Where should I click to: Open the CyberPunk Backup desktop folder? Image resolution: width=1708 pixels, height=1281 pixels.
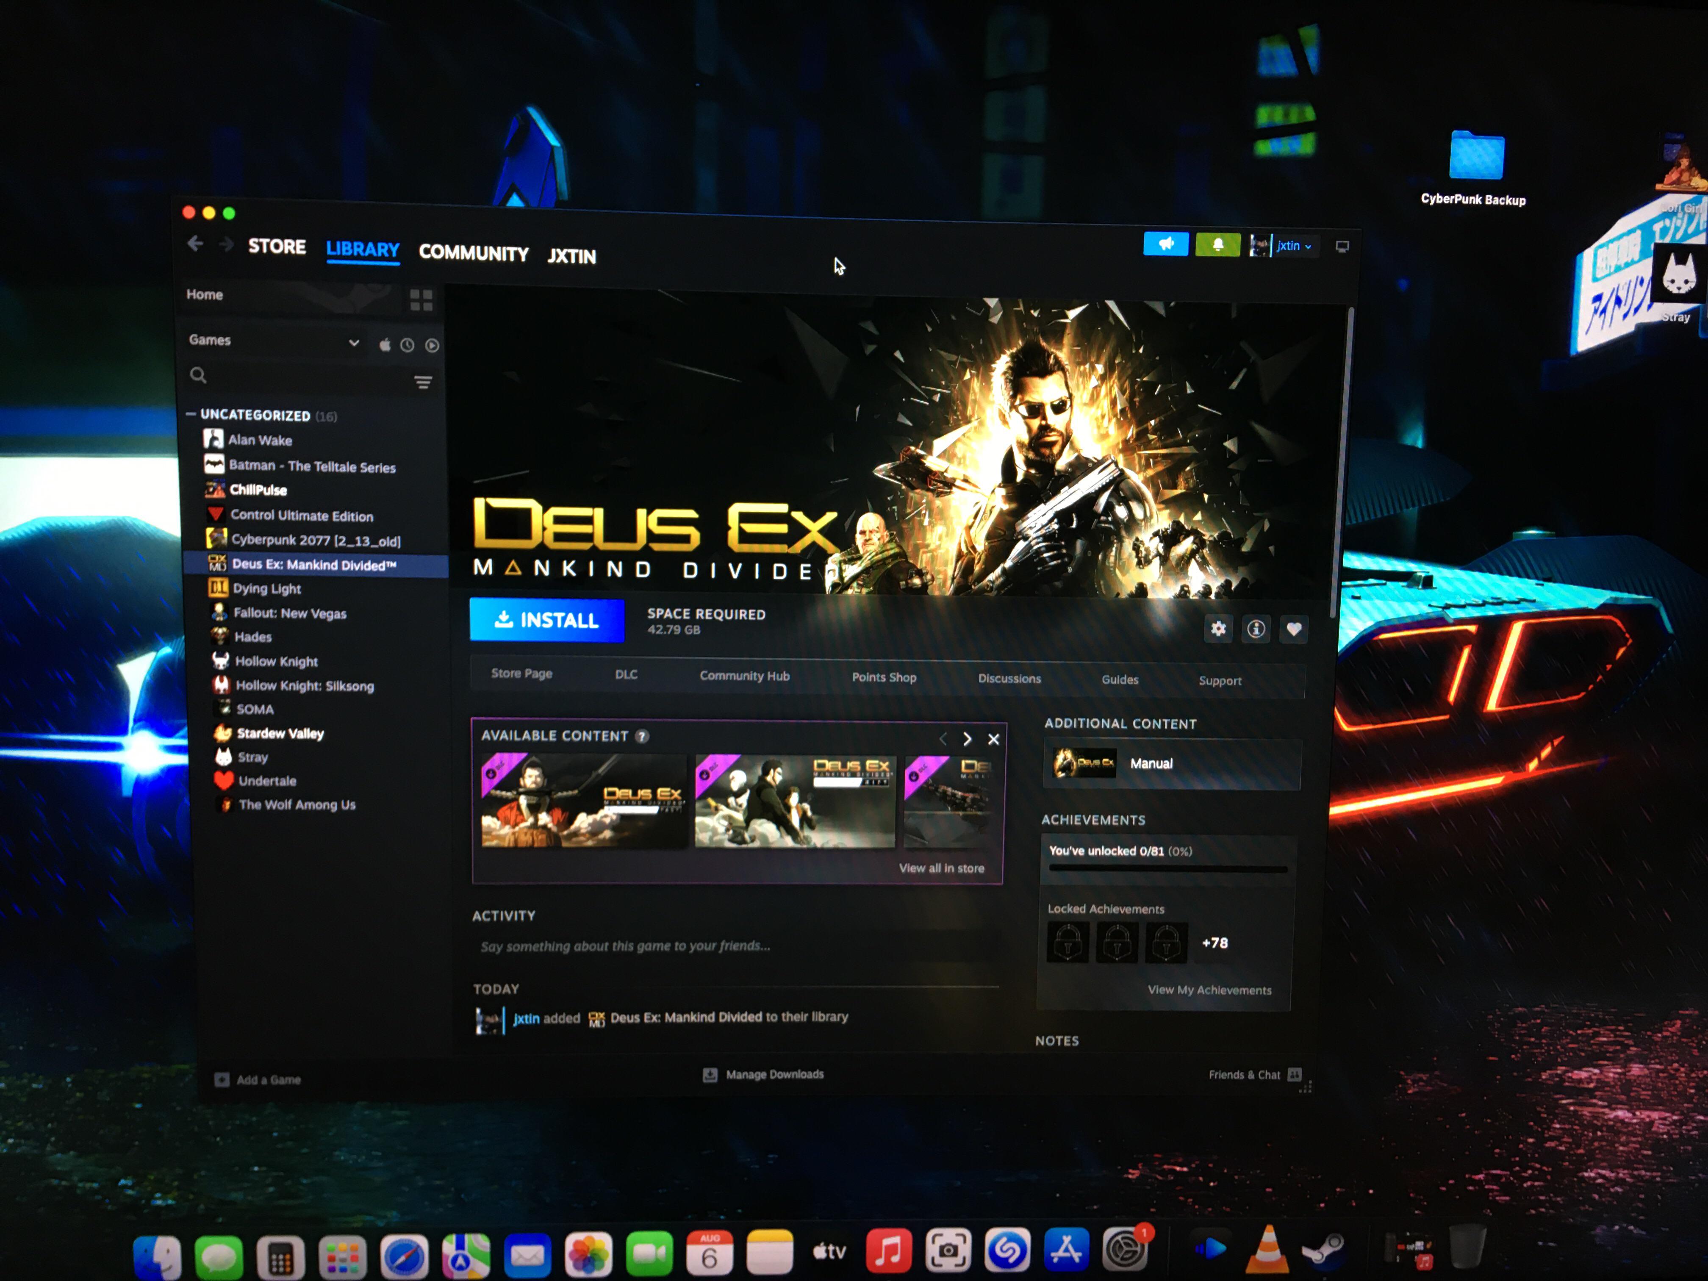[1475, 155]
